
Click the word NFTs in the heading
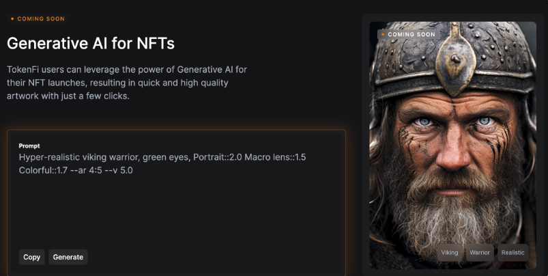tap(155, 43)
